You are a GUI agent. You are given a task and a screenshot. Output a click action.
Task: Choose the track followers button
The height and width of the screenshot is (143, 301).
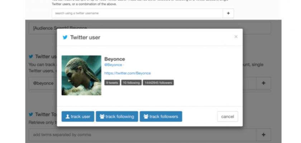tap(161, 117)
